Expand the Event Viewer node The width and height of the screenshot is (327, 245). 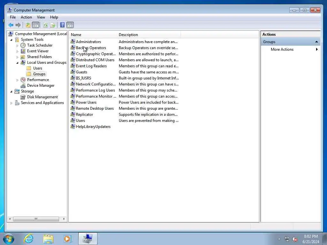click(17, 51)
